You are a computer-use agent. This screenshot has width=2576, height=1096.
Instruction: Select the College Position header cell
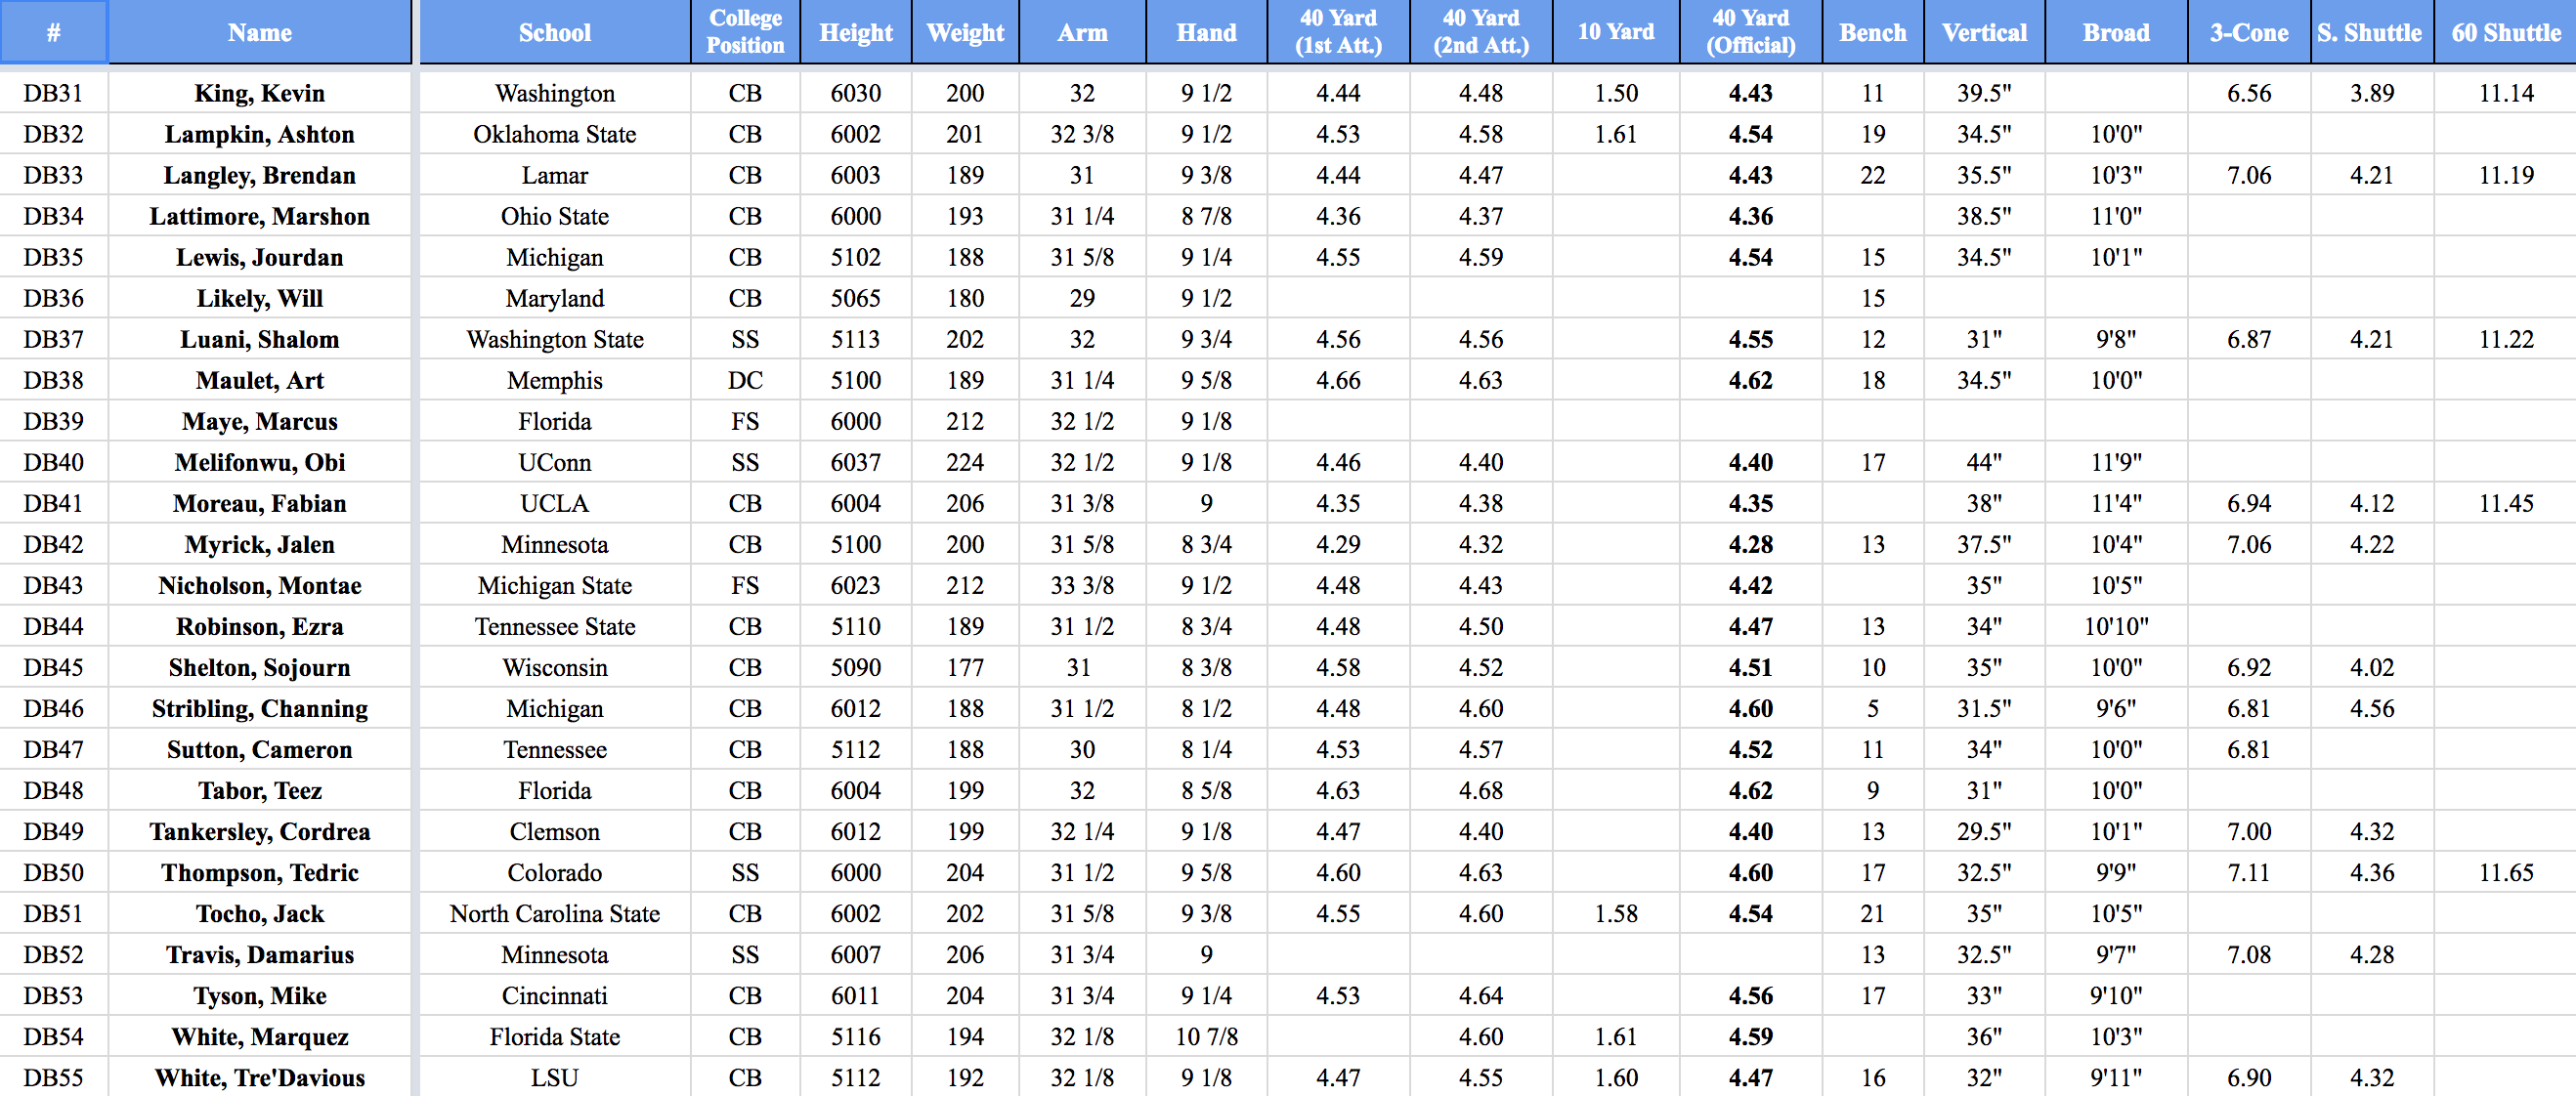745,32
